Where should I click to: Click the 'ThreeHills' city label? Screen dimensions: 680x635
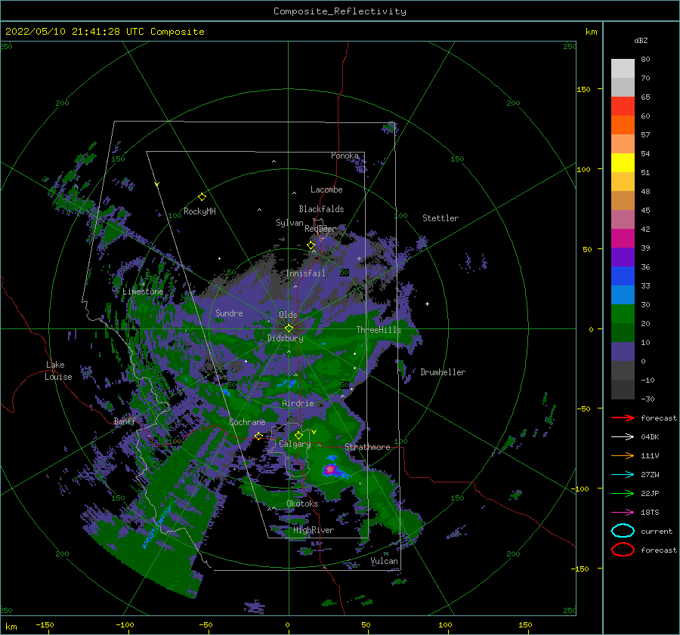[x=379, y=330]
